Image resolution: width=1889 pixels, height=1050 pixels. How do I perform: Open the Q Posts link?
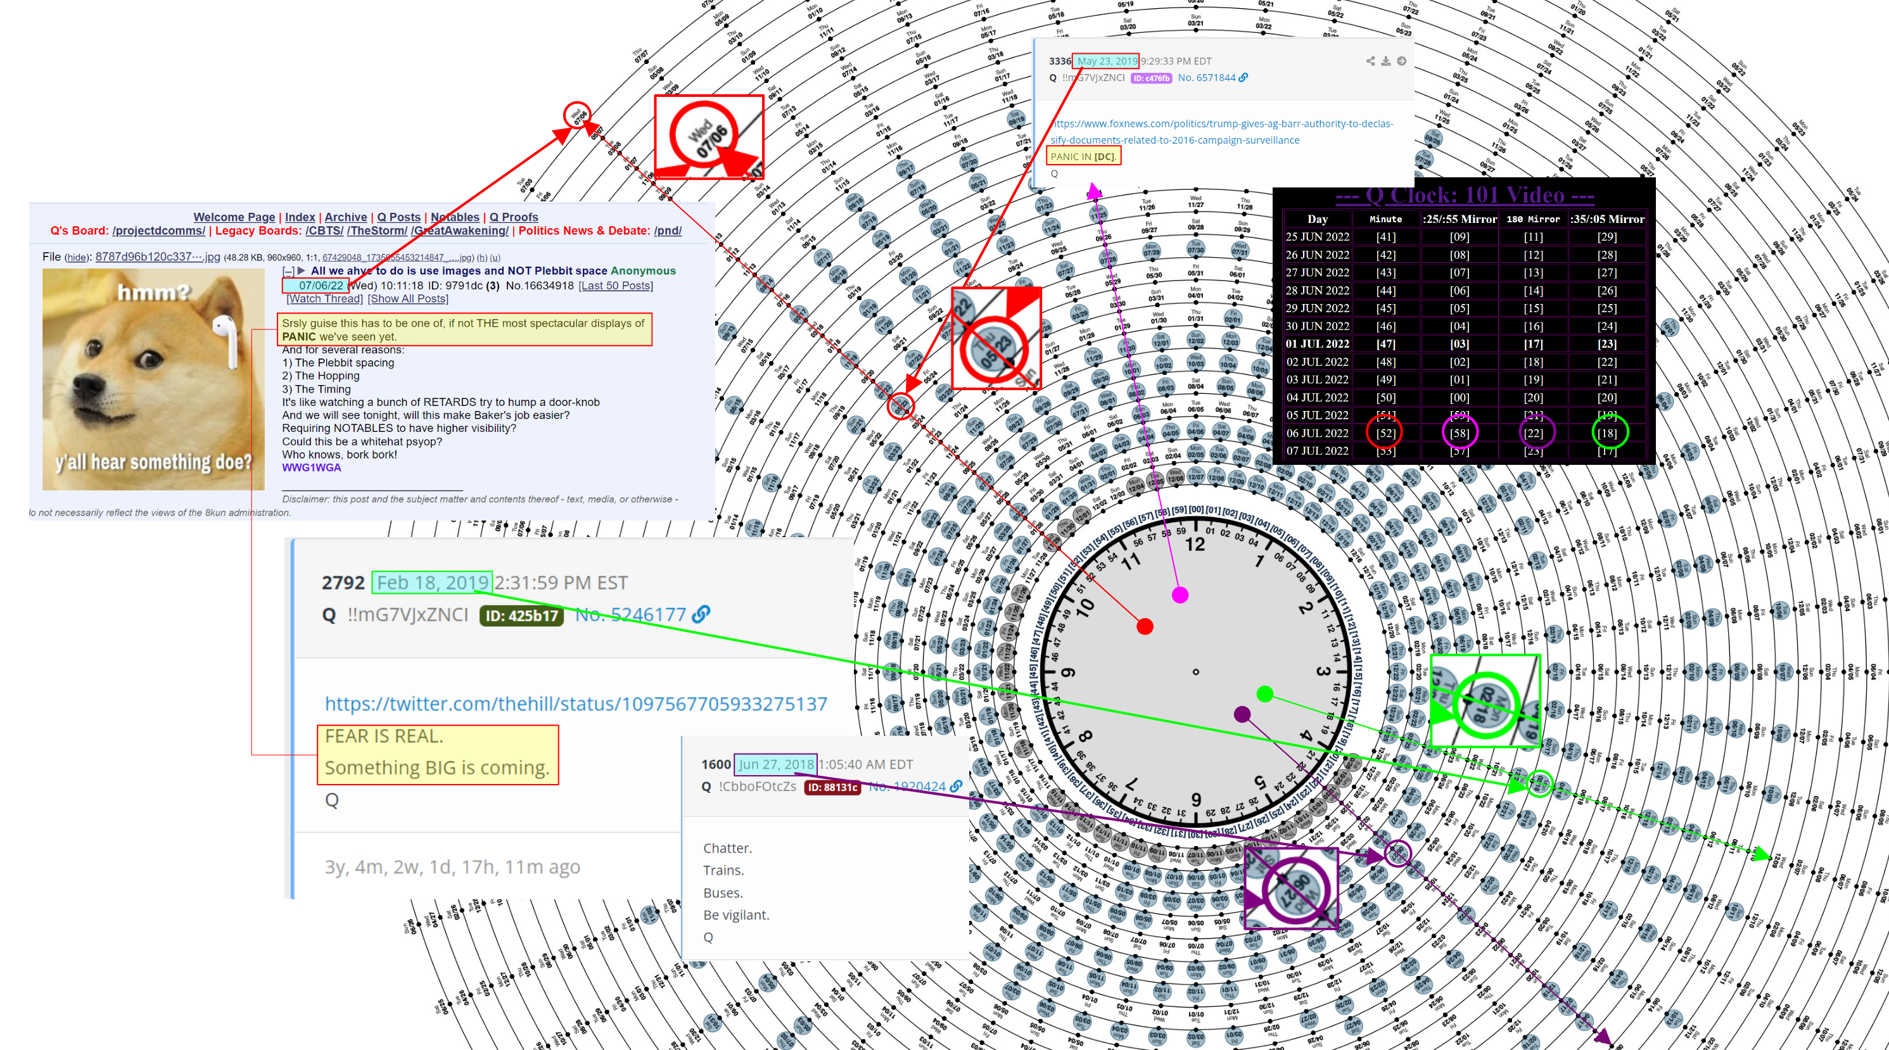click(x=399, y=217)
